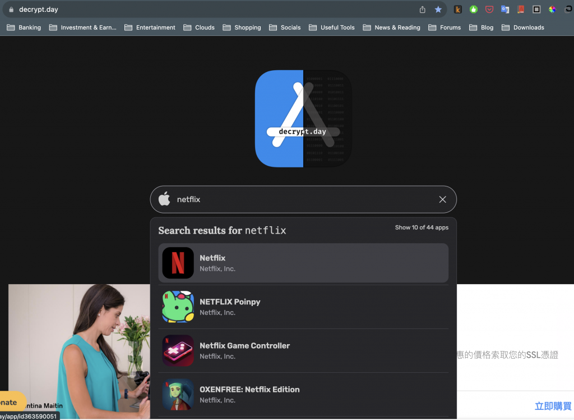Image resolution: width=574 pixels, height=420 pixels.
Task: Open the Socials bookmarks folder
Action: click(x=285, y=28)
